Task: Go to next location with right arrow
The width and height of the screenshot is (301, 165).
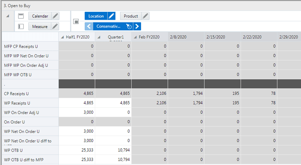Action: (x=137, y=26)
